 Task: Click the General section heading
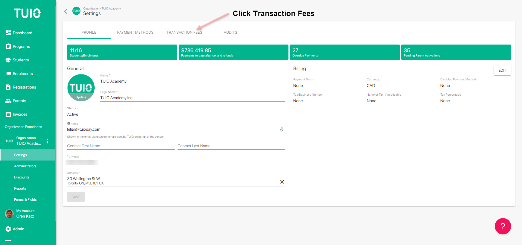point(75,68)
